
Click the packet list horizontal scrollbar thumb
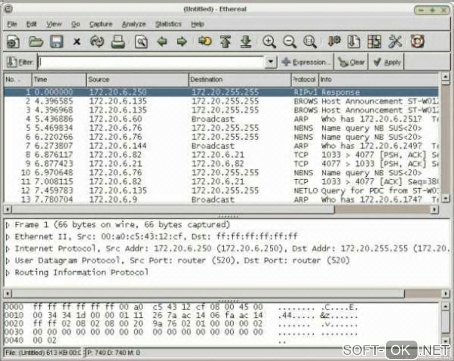tap(173, 210)
